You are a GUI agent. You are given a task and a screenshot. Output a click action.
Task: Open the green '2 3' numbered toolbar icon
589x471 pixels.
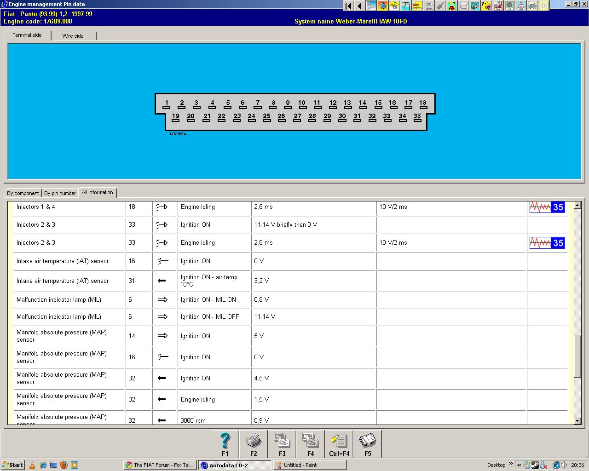452,6
